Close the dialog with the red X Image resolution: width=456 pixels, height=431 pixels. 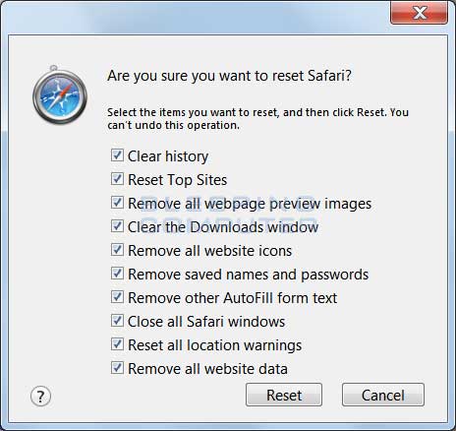tap(419, 13)
